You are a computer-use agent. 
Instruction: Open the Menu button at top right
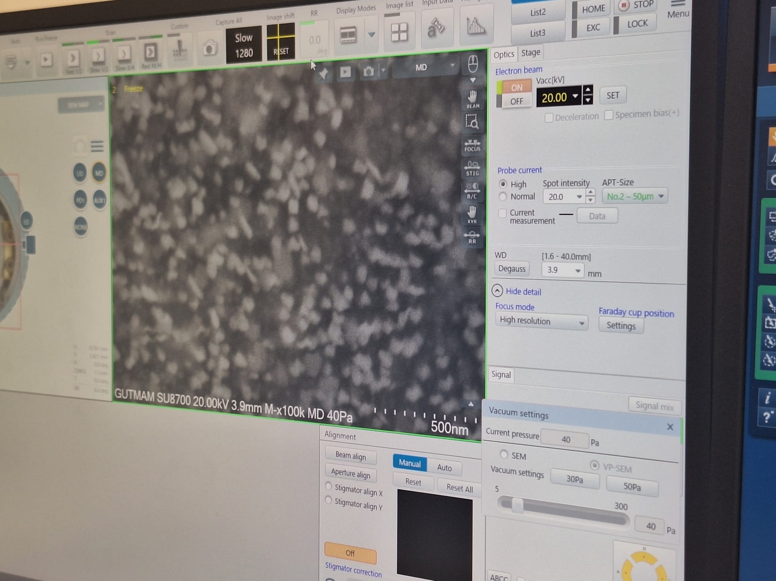[678, 9]
